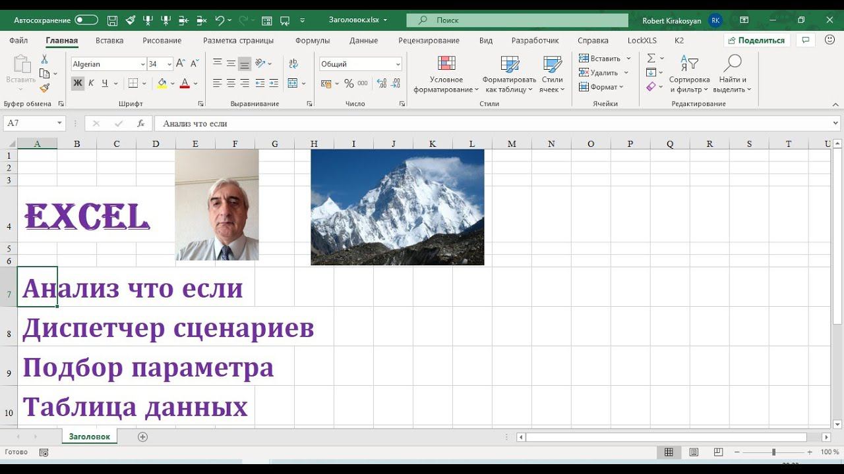Open the Сортировка и фильтр dropdown
844x474 pixels.
(x=689, y=74)
